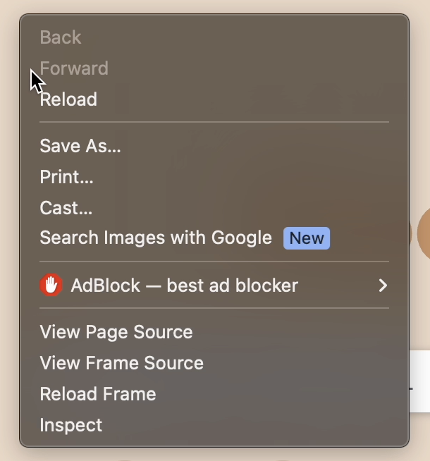Screen dimensions: 430x461
Task: Select View Page Source
Action: coord(116,332)
